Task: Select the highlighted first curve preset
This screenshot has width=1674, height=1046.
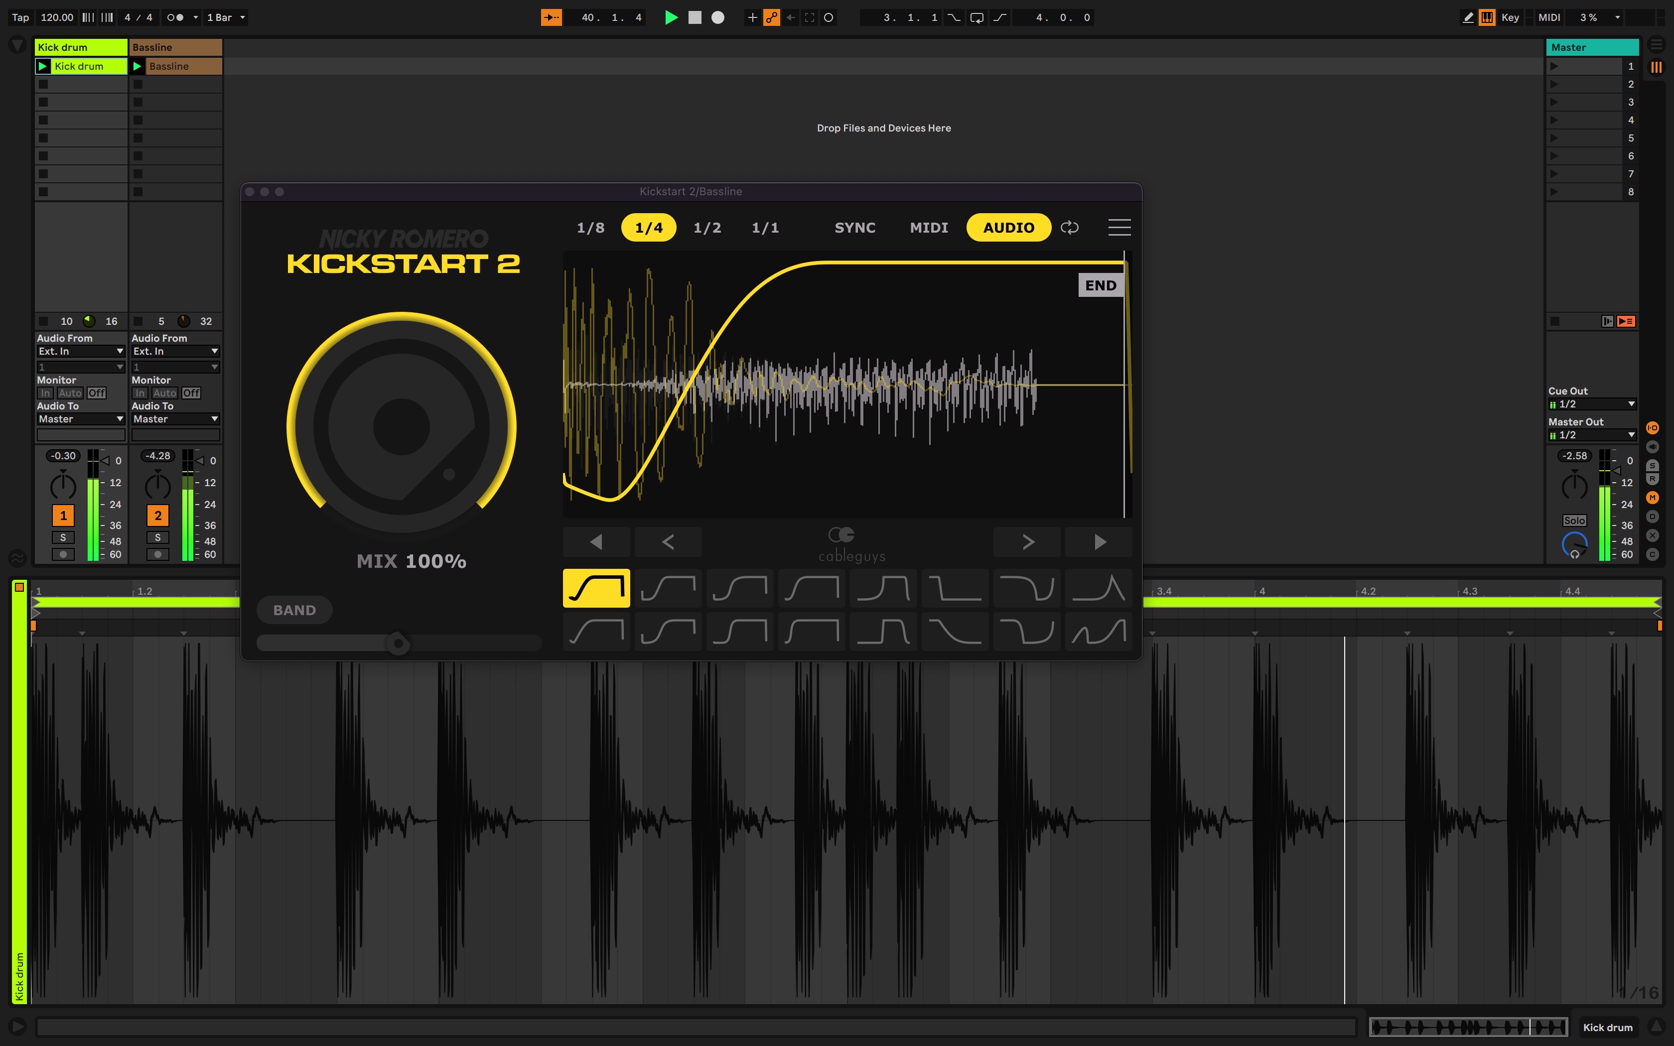Action: [596, 588]
